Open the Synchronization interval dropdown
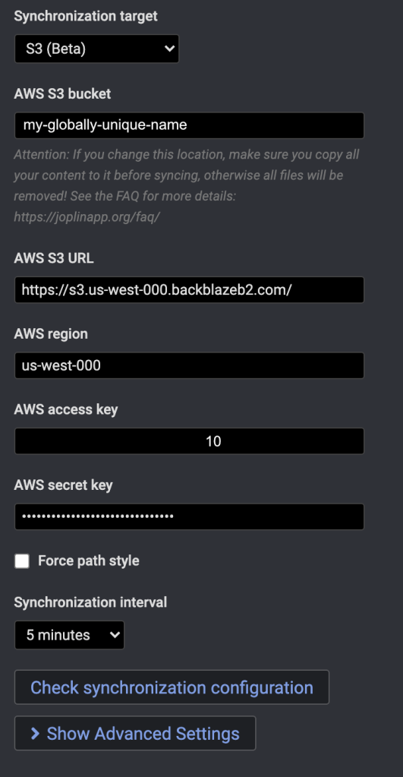Screen dimensions: 403x777 tap(69, 635)
